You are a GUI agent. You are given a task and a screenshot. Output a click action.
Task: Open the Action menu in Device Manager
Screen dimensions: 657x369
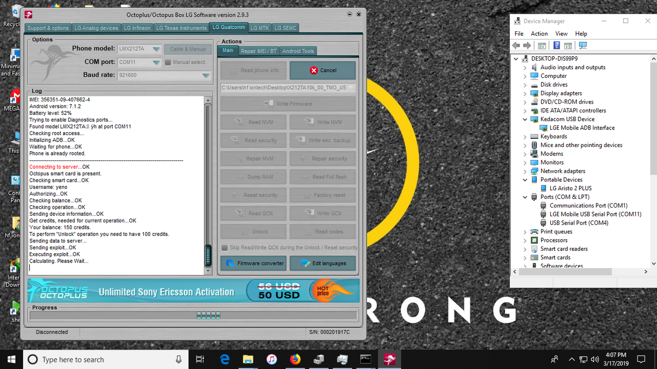click(539, 33)
